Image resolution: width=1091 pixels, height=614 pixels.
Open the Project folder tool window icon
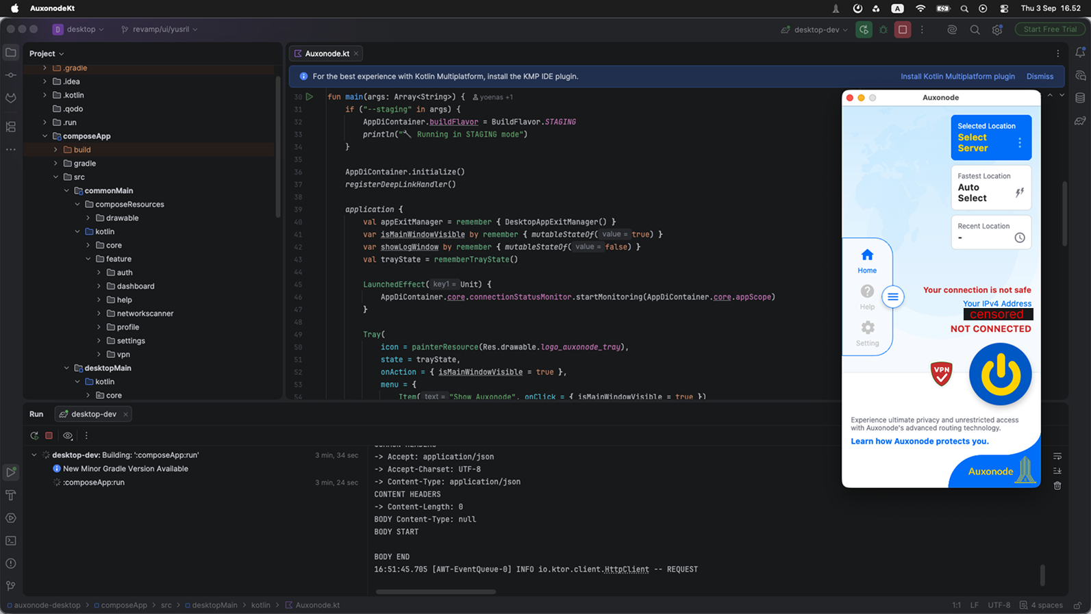(11, 53)
